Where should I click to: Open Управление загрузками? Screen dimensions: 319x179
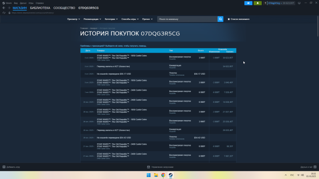(x=160, y=167)
